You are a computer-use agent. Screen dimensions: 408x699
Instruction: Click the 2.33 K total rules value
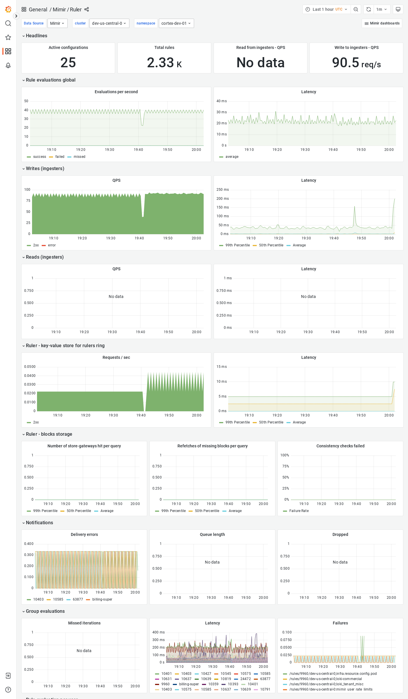(164, 63)
